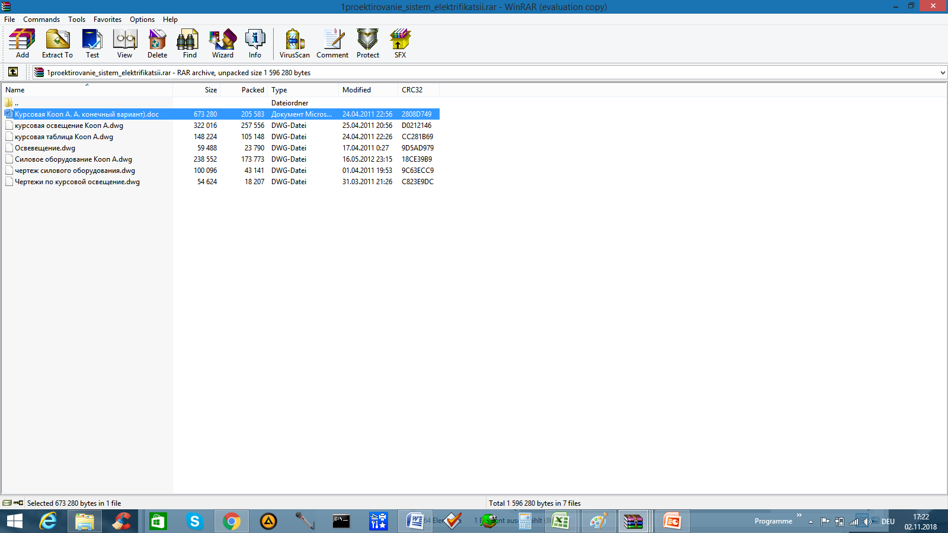
Task: Open Google Chrome from taskbar
Action: click(232, 521)
